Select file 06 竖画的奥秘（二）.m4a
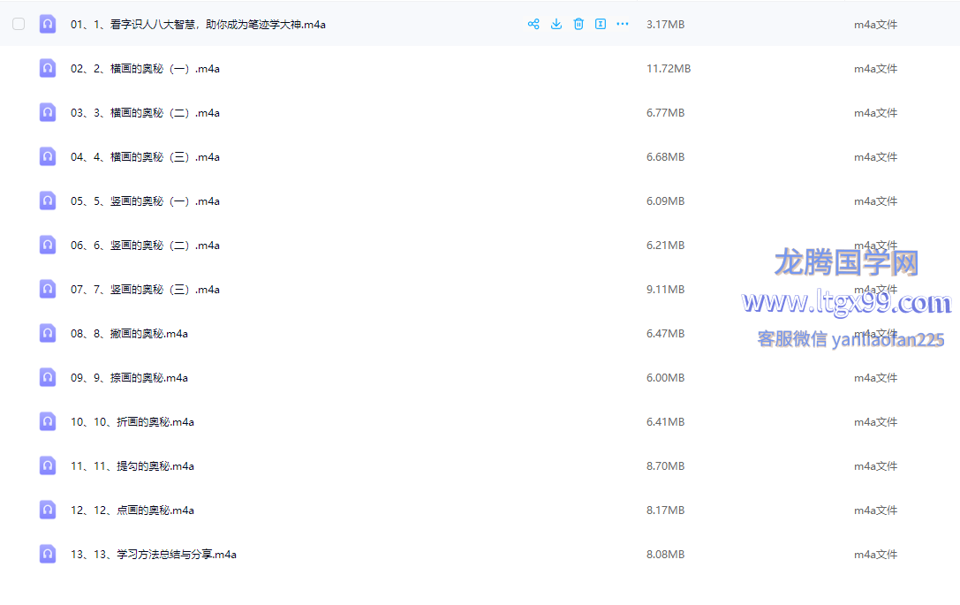960x605 pixels. [145, 246]
